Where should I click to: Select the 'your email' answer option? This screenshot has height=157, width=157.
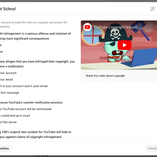pos(6,80)
